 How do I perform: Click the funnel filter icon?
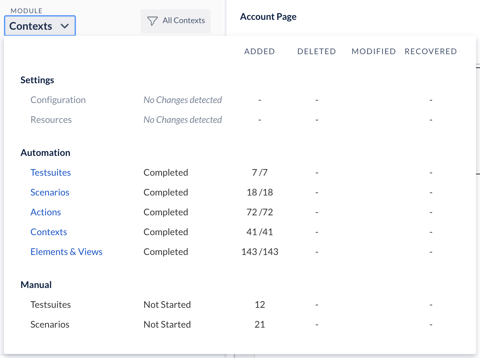click(x=152, y=21)
